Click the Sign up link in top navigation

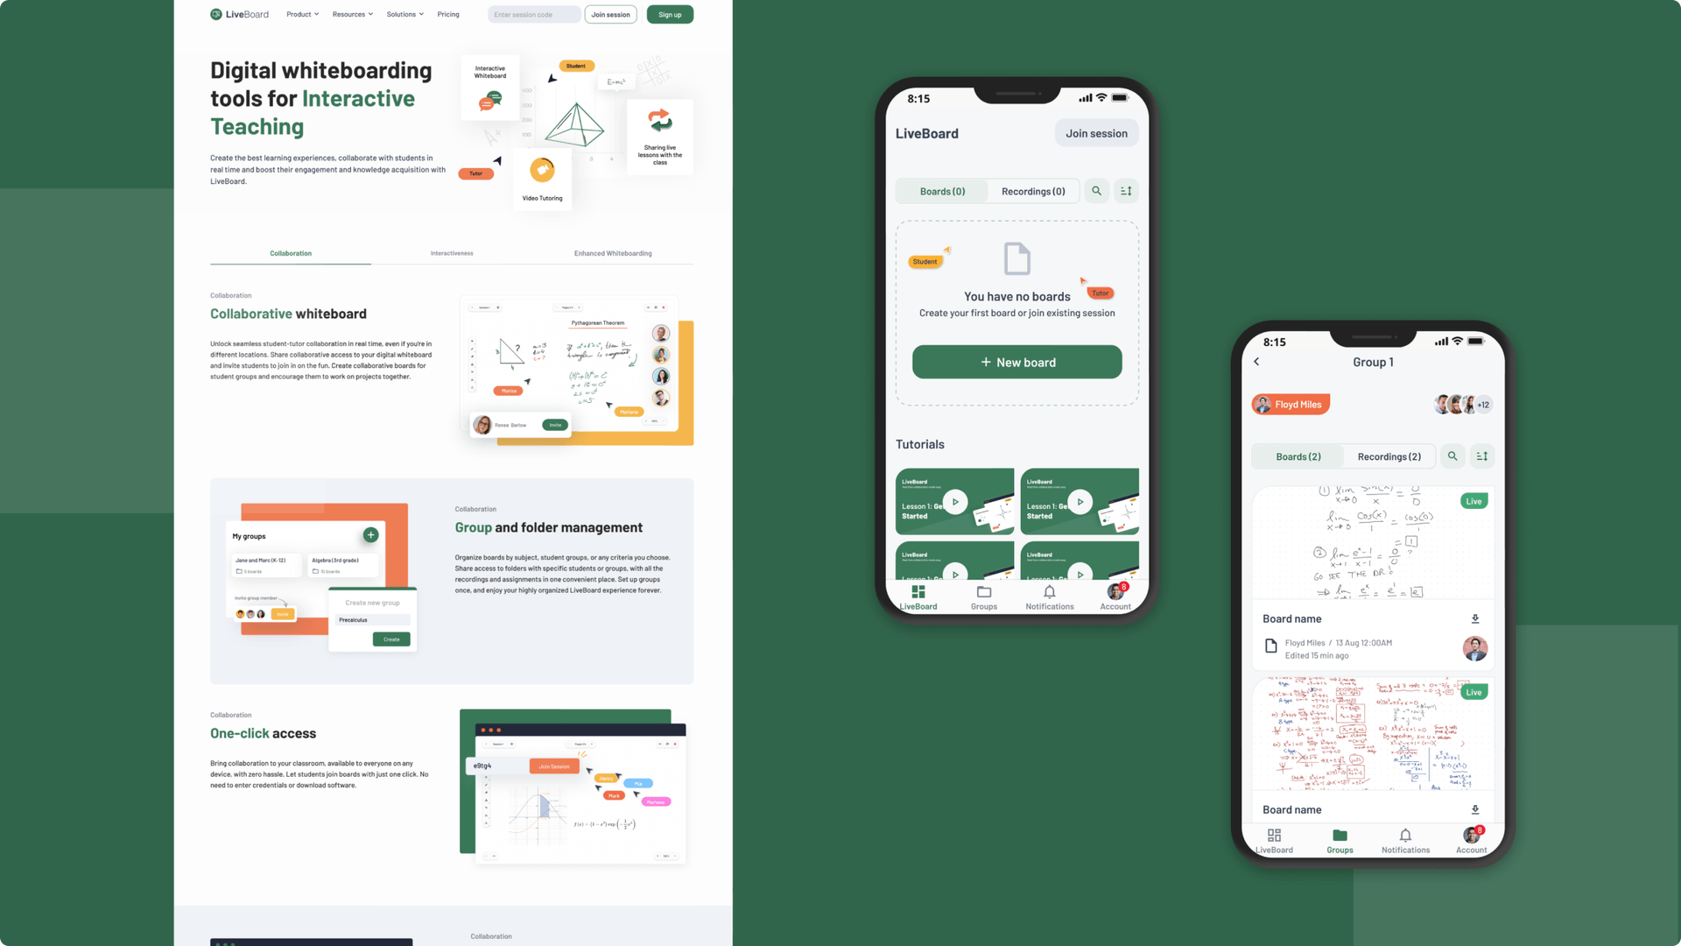point(669,14)
